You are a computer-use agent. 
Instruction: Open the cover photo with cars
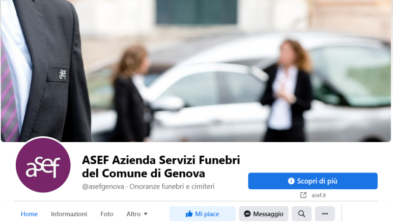(196, 71)
